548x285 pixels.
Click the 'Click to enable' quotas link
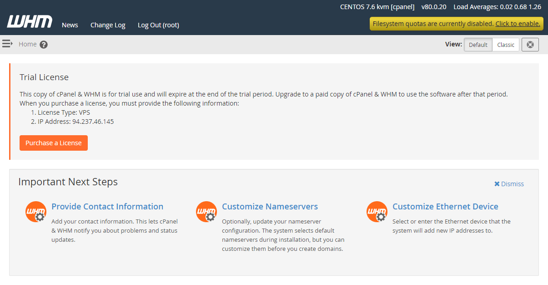[x=518, y=24]
